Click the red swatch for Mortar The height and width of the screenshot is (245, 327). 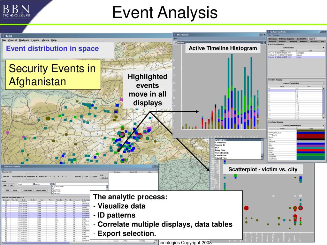(310, 150)
